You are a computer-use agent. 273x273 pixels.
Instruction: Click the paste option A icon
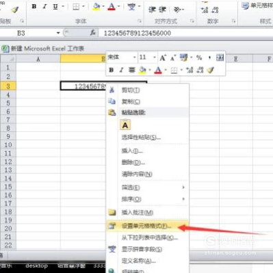125,125
